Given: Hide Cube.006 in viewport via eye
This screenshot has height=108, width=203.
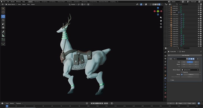Looking at the screenshot, I should 199,25.
